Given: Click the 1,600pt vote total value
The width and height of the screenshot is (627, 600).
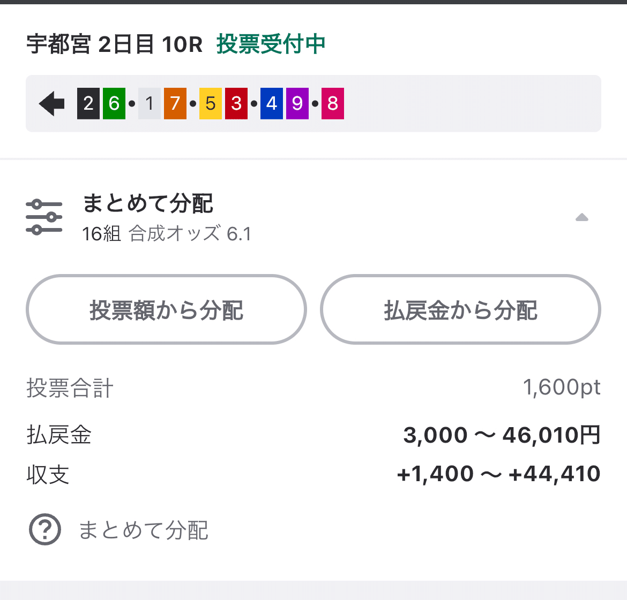Looking at the screenshot, I should tap(562, 388).
